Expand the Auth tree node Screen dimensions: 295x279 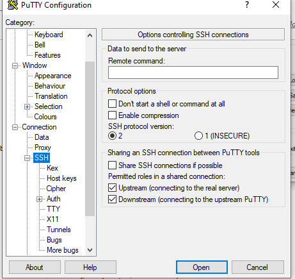pyautogui.click(x=39, y=199)
